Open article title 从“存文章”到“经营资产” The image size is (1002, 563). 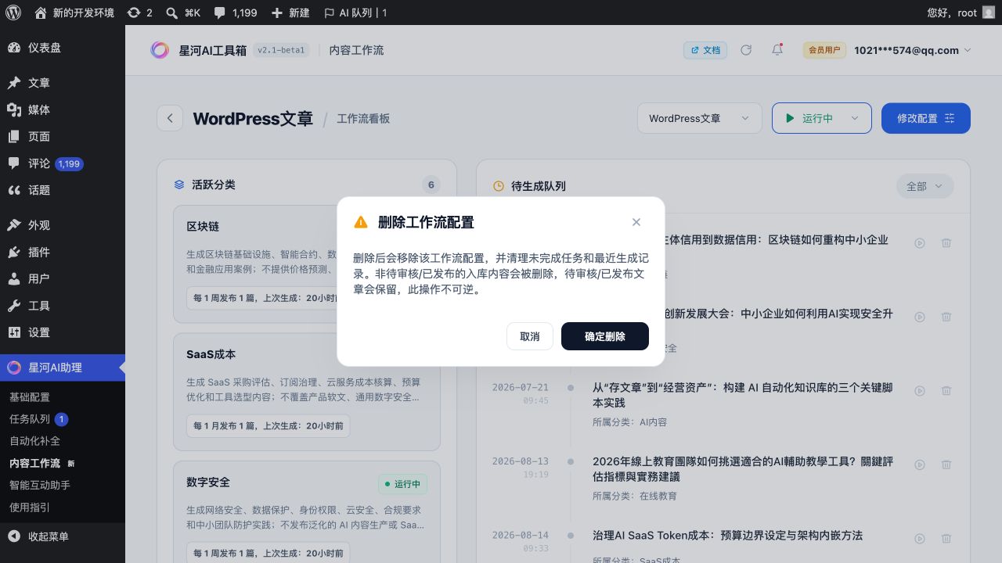[x=743, y=395]
